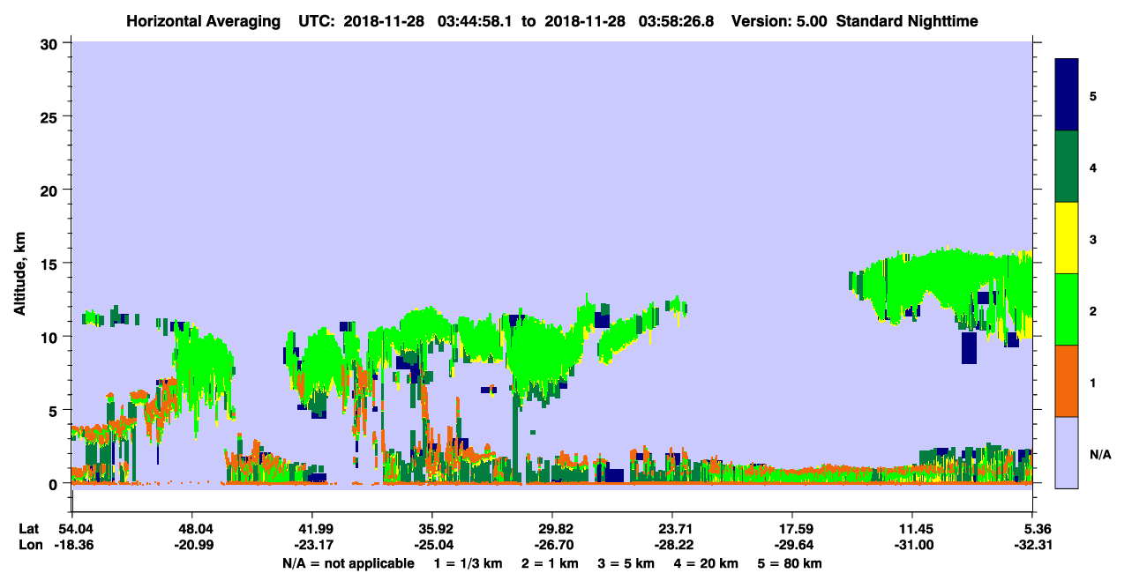Click colorbar label 4

[x=1092, y=167]
